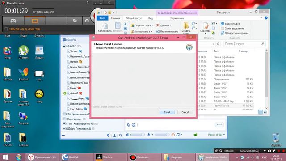Sort by the Тип column header
286x161 pixels.
[216, 51]
